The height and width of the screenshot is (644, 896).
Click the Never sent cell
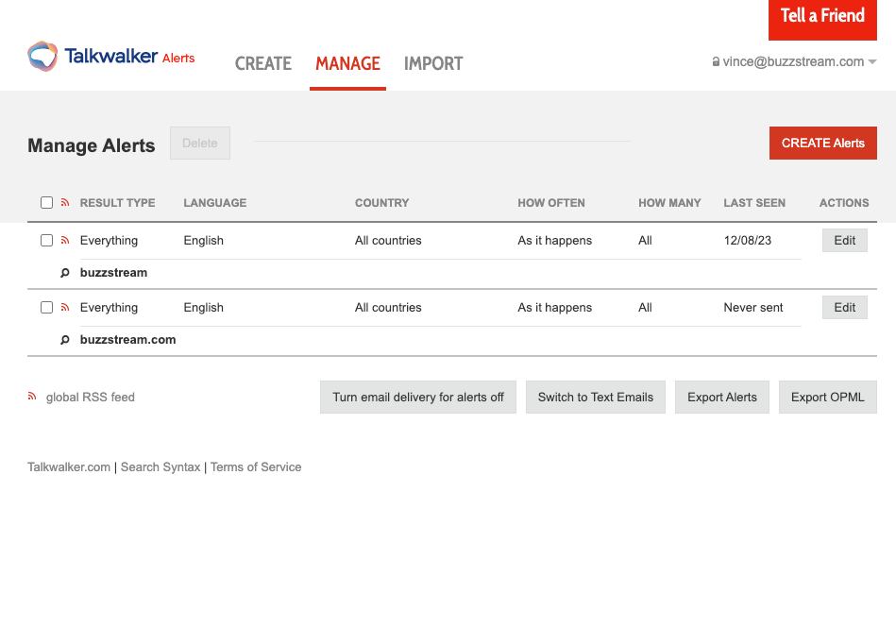point(753,308)
